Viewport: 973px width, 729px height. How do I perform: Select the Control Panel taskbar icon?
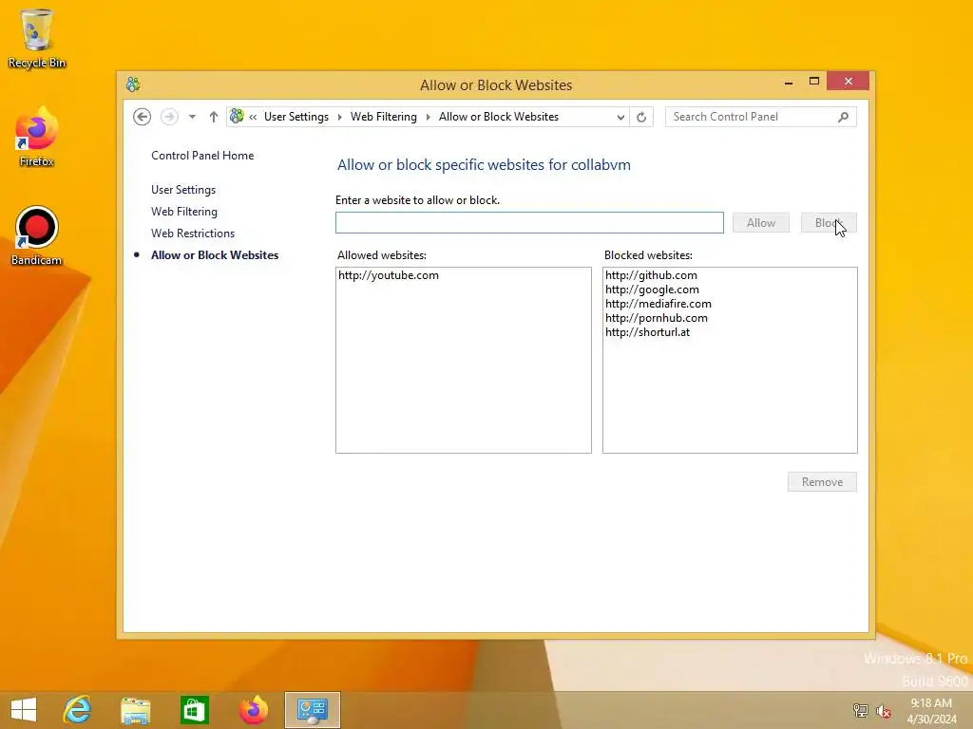[x=312, y=710]
